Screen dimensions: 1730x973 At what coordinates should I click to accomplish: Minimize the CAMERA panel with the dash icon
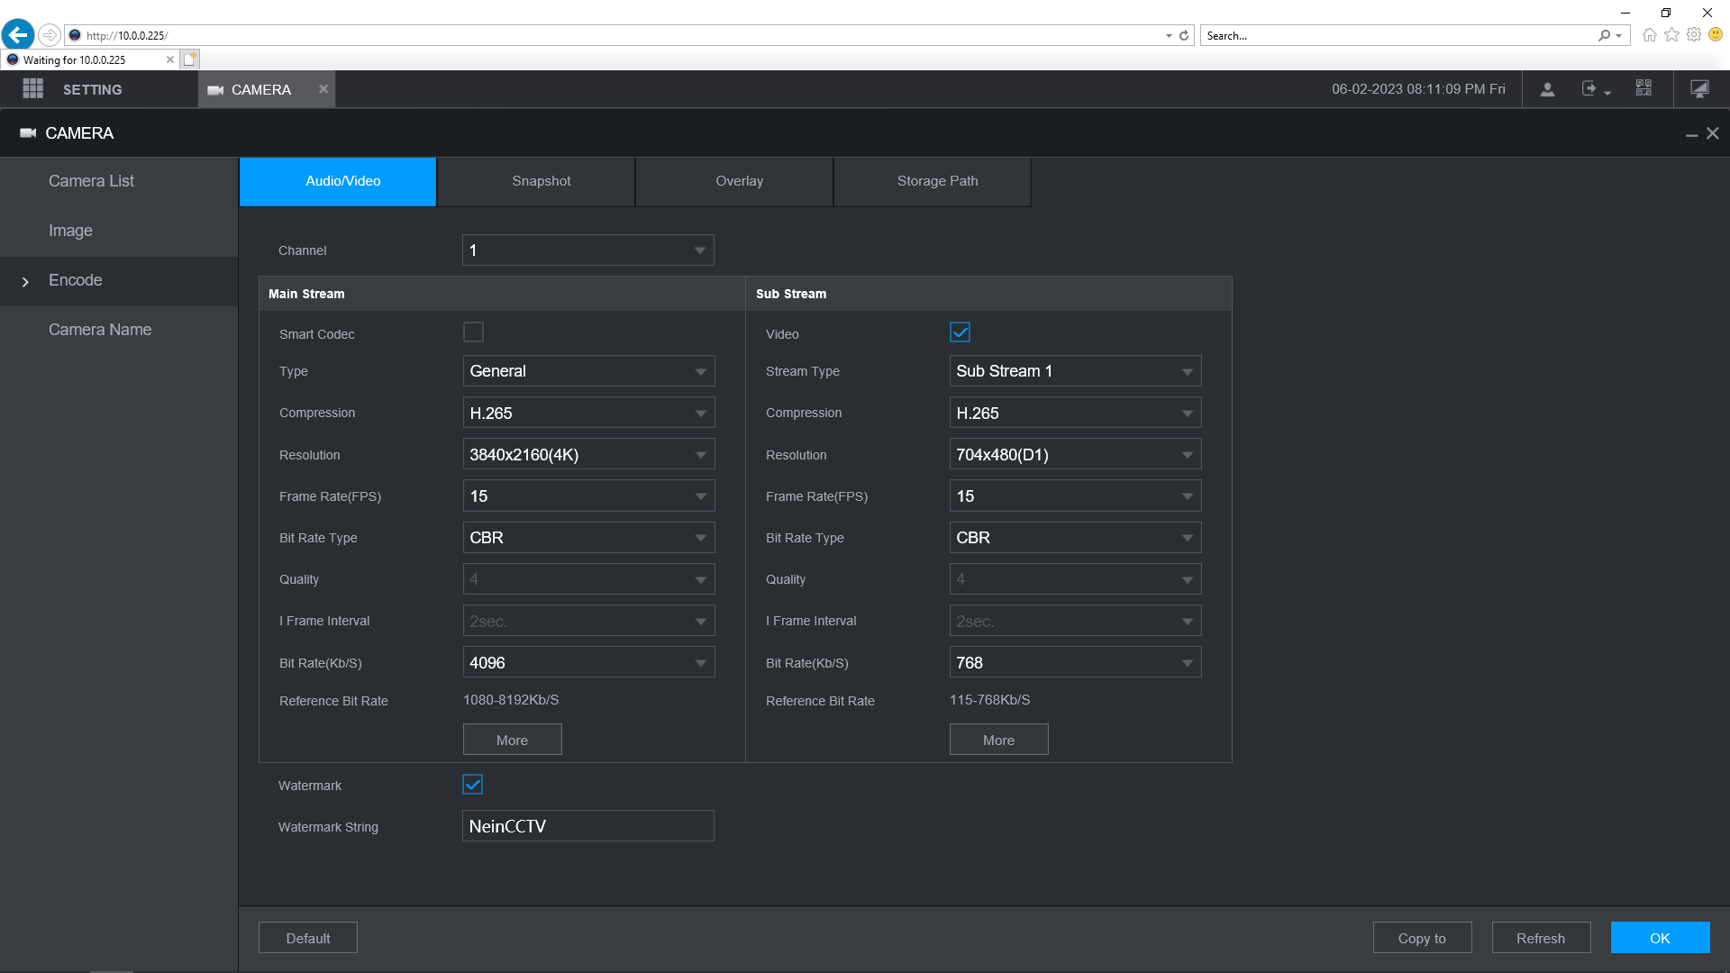tap(1691, 134)
